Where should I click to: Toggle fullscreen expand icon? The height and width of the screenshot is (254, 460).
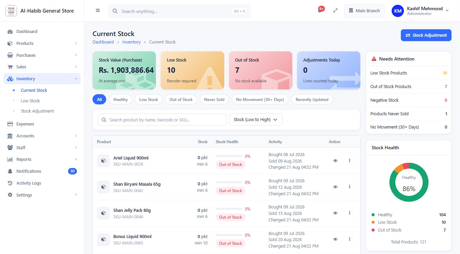click(335, 11)
